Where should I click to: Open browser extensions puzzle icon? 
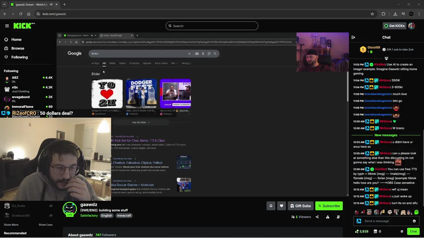tap(383, 14)
